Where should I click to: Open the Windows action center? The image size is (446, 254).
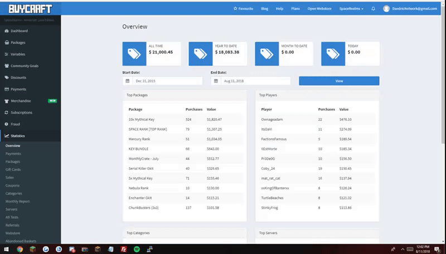[x=437, y=250]
